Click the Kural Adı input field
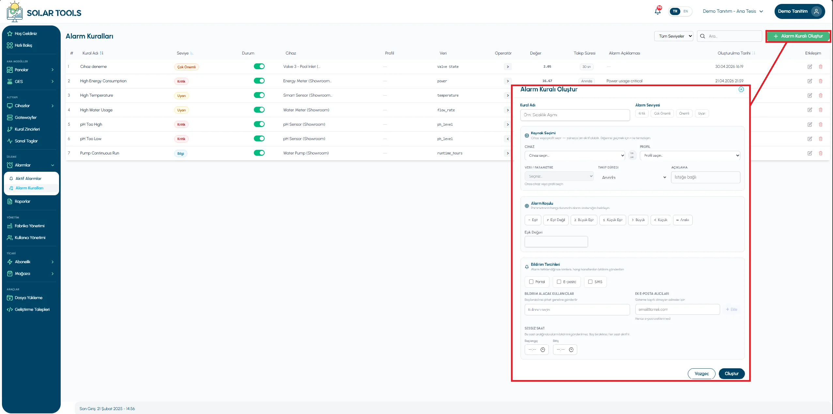 575,115
